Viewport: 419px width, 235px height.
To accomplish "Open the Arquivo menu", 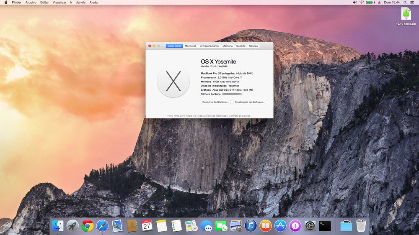I will (31, 3).
